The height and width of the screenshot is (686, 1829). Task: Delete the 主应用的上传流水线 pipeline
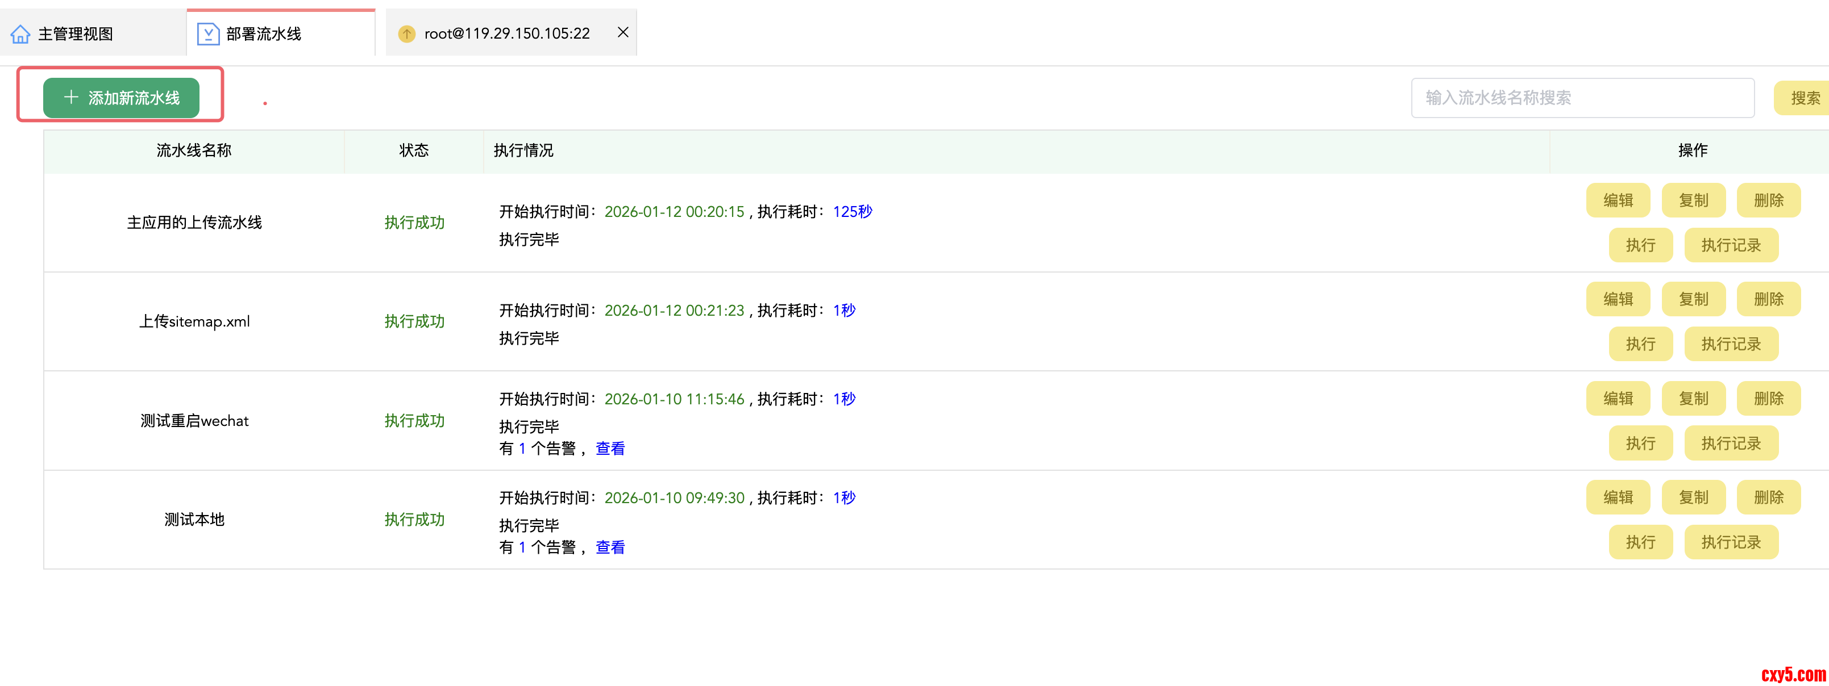[1768, 201]
